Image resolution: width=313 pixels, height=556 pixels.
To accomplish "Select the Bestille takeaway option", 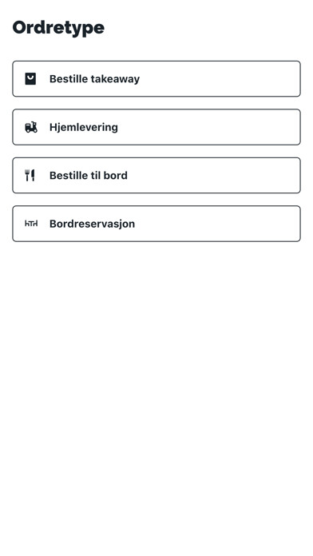I will click(x=156, y=79).
